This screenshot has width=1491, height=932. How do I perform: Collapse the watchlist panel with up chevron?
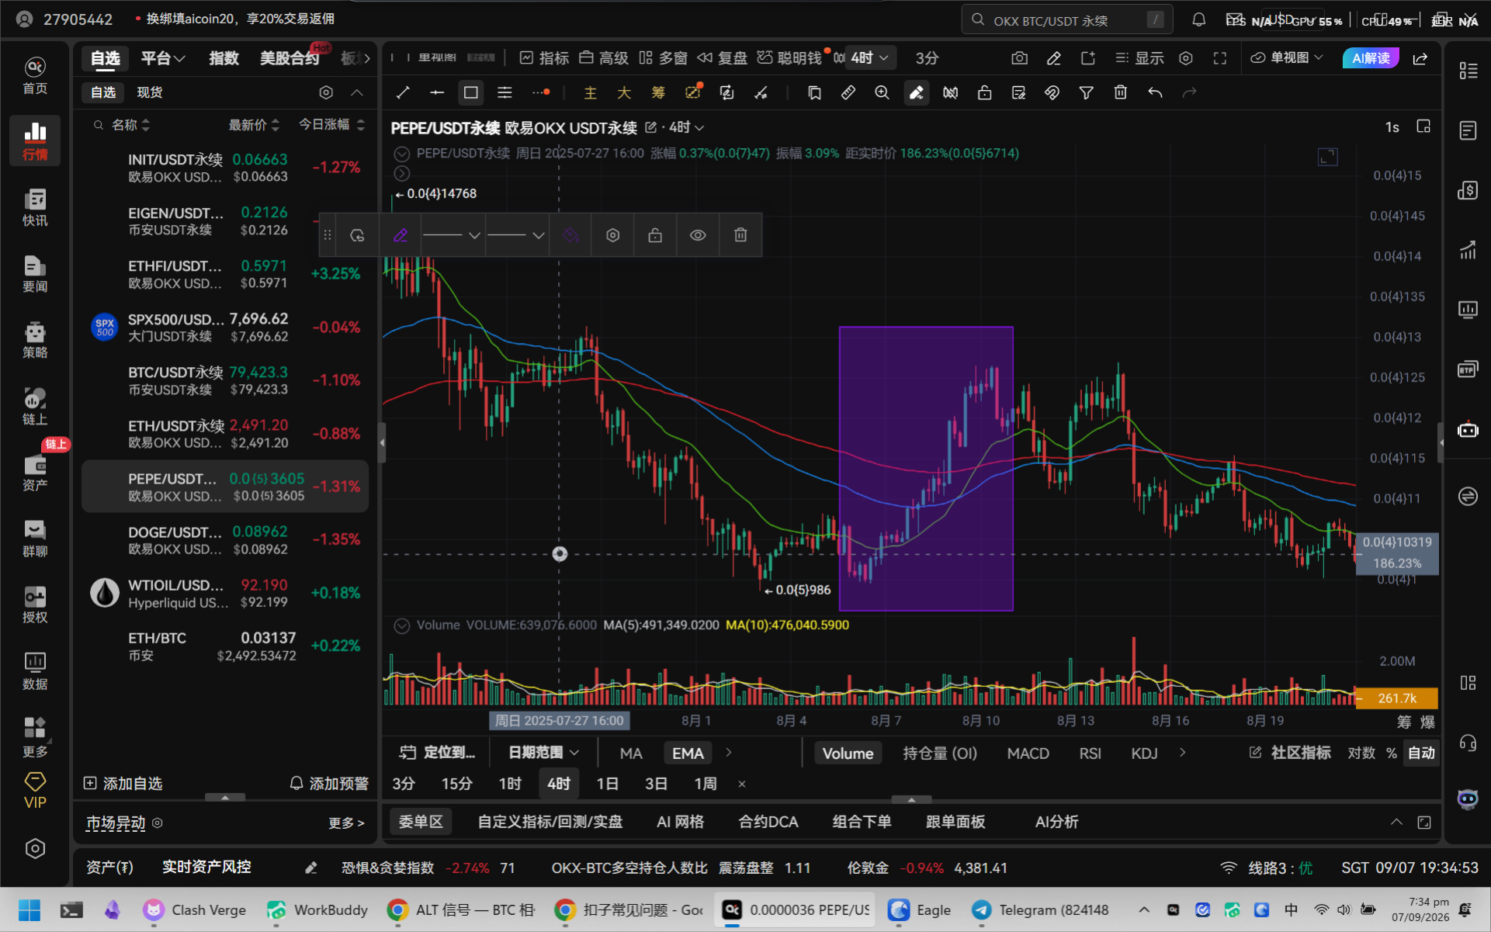[357, 92]
